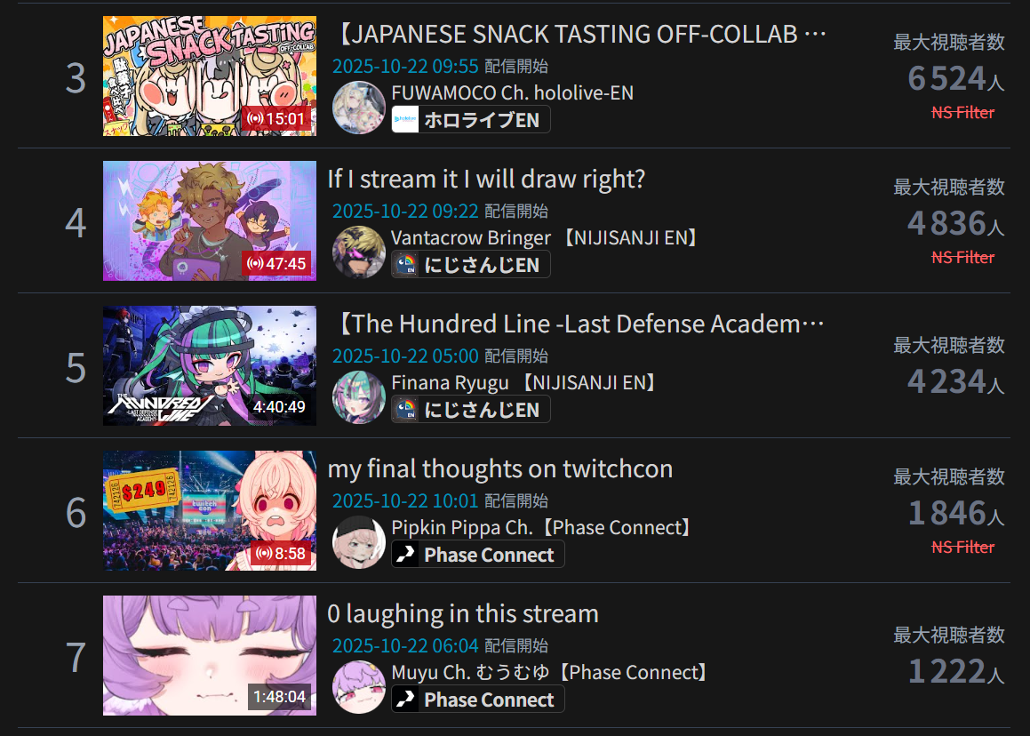Open Japanese Snack Tasting stream thumbnail

coord(210,76)
